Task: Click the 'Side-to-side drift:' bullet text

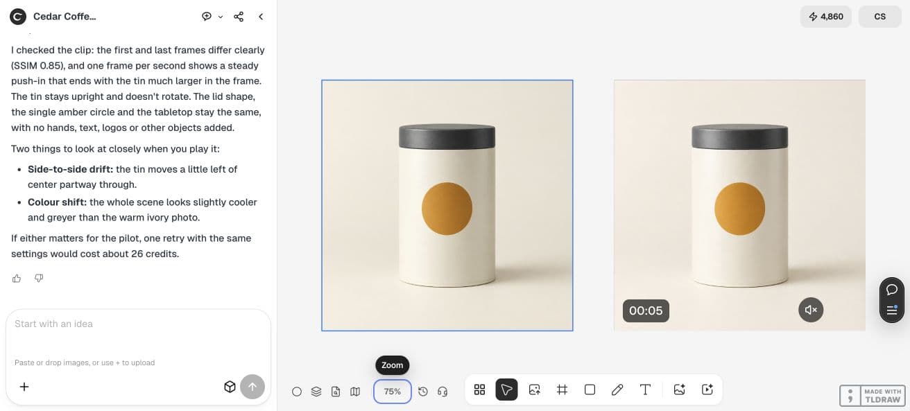Action: [71, 169]
